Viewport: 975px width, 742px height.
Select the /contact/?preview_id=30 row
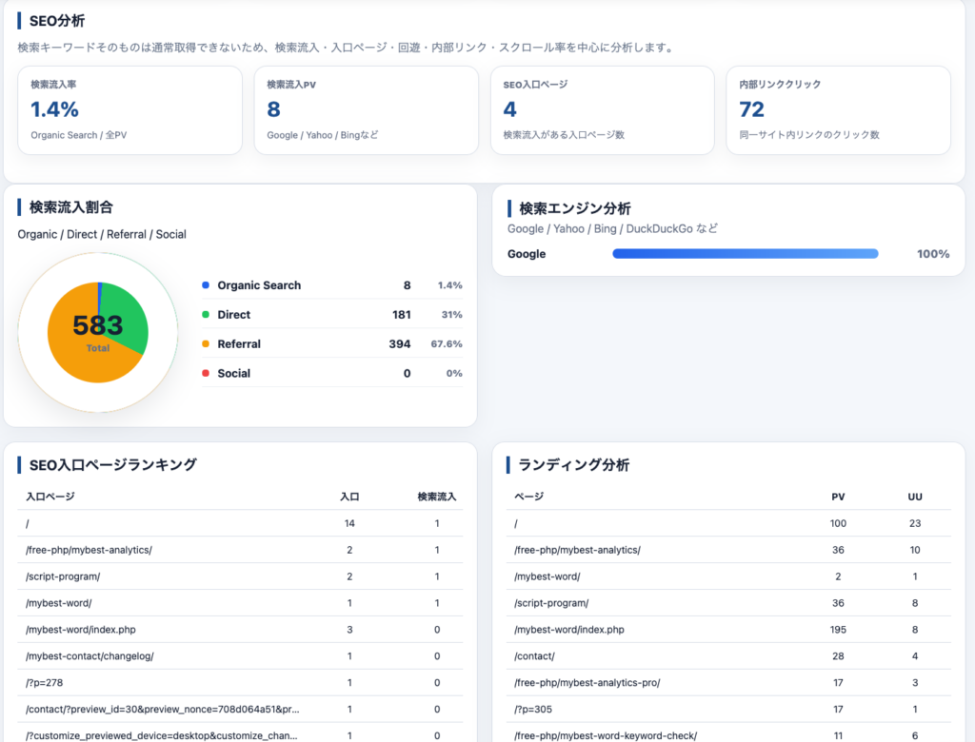click(240, 709)
